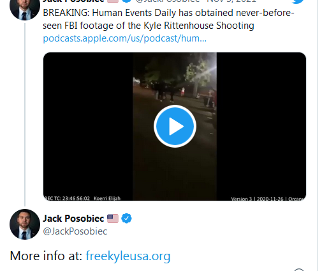Image resolution: width=322 pixels, height=271 pixels.
Task: Click the vertical thread line connecting the tweets
Action: coord(25,114)
